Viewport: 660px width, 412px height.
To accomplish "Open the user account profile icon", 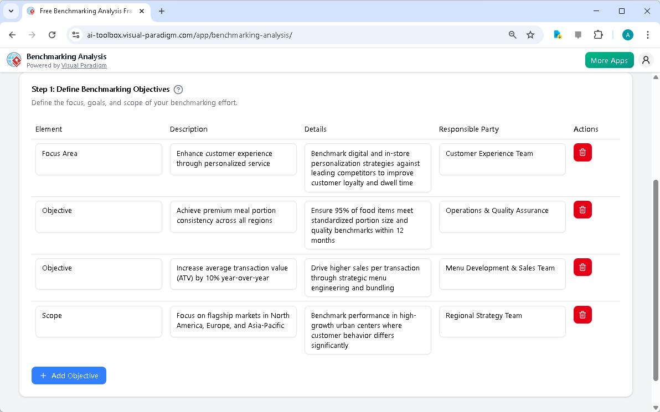I will pyautogui.click(x=646, y=60).
